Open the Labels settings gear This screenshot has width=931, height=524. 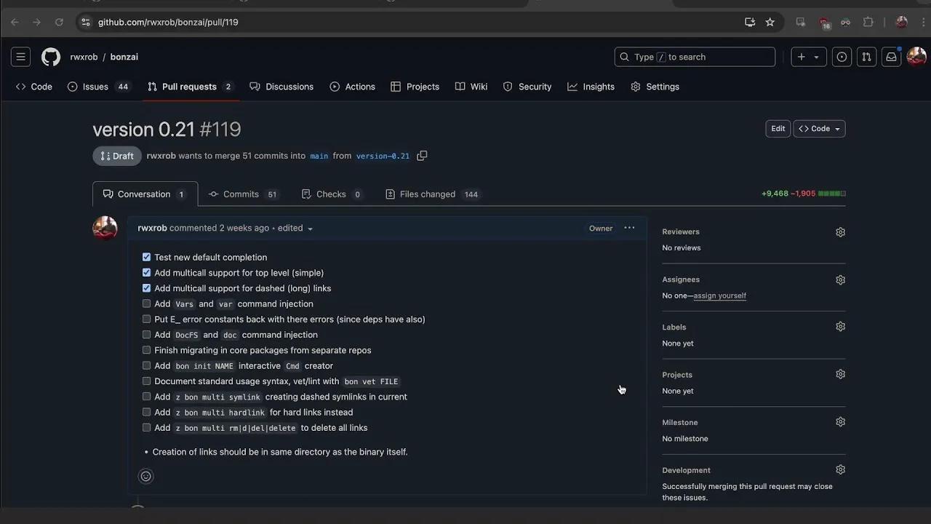tap(840, 326)
